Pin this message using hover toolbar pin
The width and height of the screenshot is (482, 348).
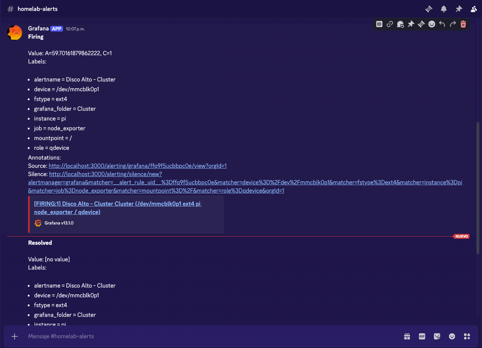[411, 24]
